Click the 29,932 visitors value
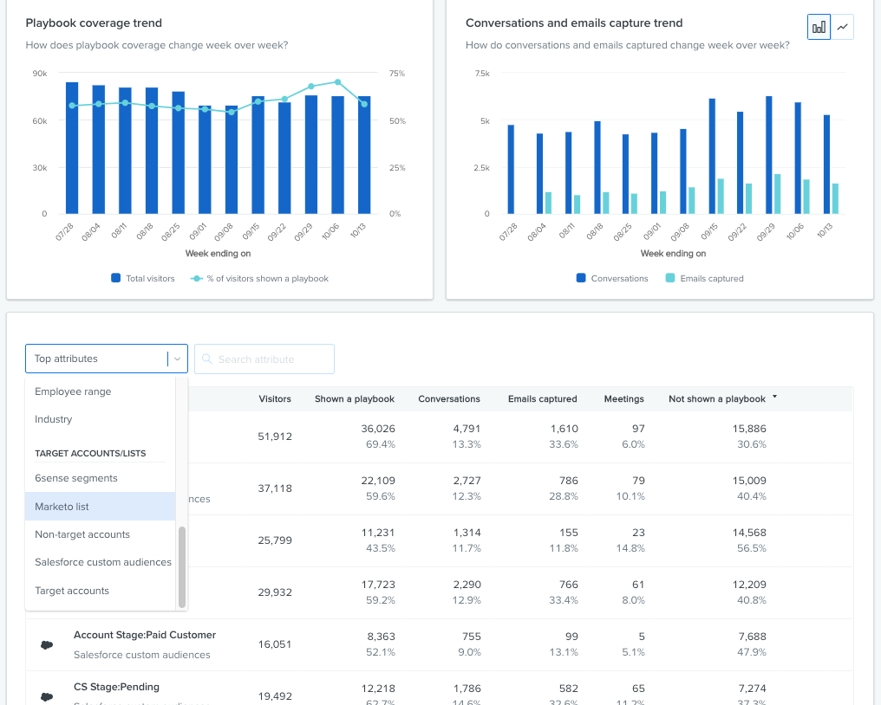Viewport: 881px width, 705px height. [275, 592]
